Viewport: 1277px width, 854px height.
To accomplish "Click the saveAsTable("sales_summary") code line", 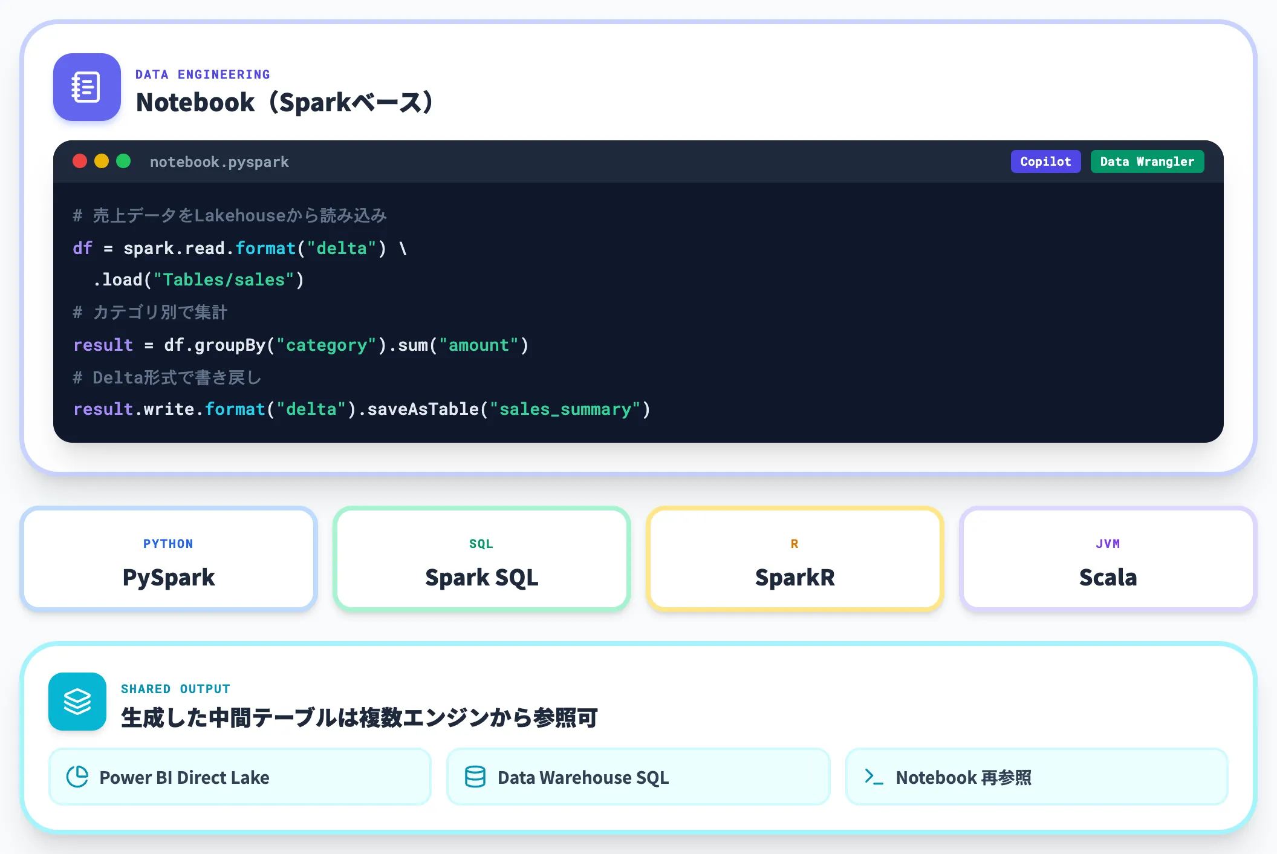I will pos(362,409).
